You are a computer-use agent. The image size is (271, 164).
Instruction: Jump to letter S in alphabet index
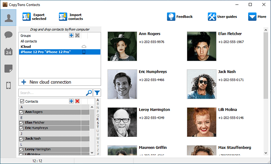98,123
